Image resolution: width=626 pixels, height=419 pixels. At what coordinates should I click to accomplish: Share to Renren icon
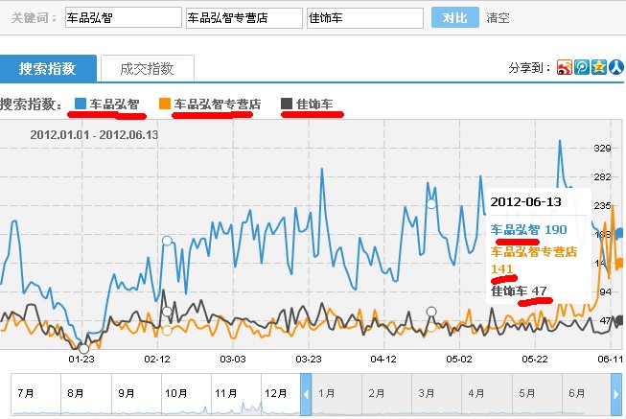pos(615,67)
